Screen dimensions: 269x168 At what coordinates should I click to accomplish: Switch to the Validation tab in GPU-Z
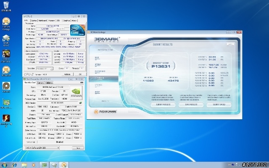[49, 83]
